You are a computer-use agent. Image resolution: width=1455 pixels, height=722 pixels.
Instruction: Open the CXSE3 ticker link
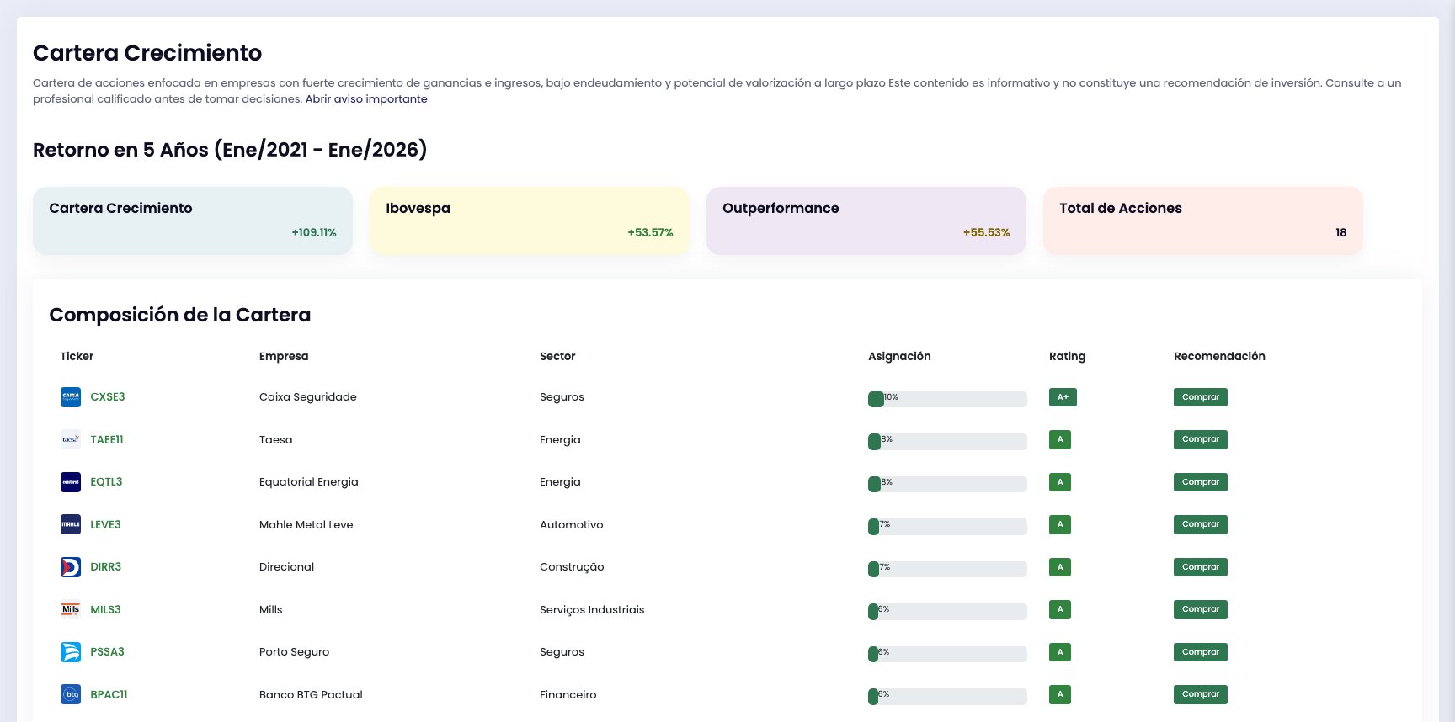108,397
